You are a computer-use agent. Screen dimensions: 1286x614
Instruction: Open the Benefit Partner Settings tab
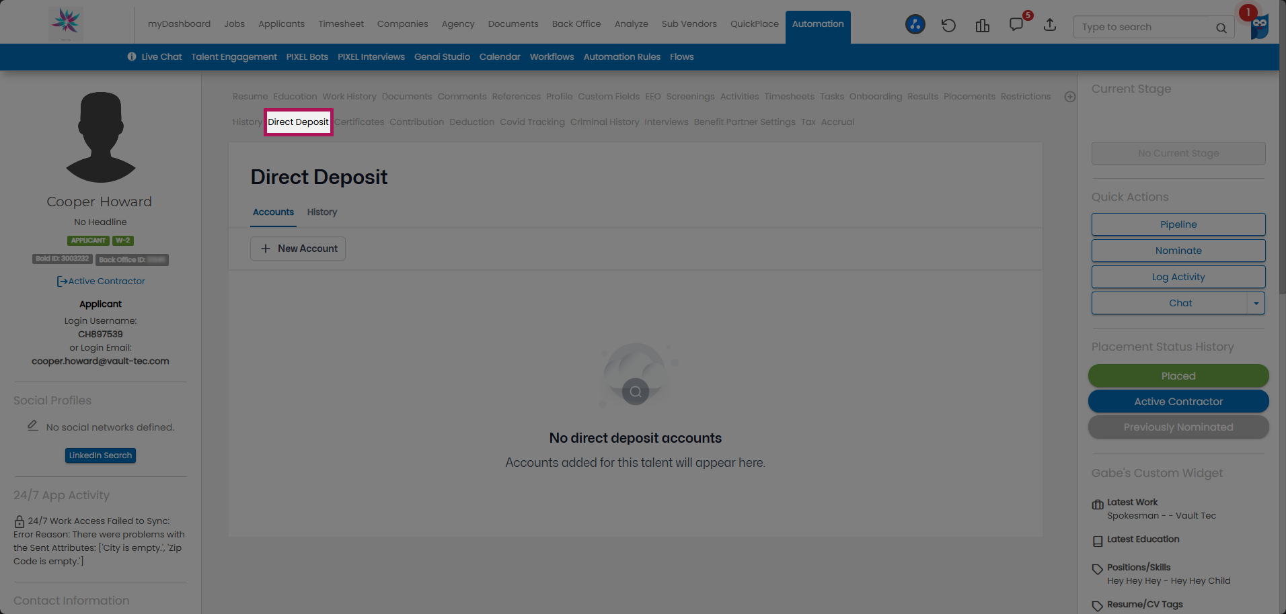[745, 122]
